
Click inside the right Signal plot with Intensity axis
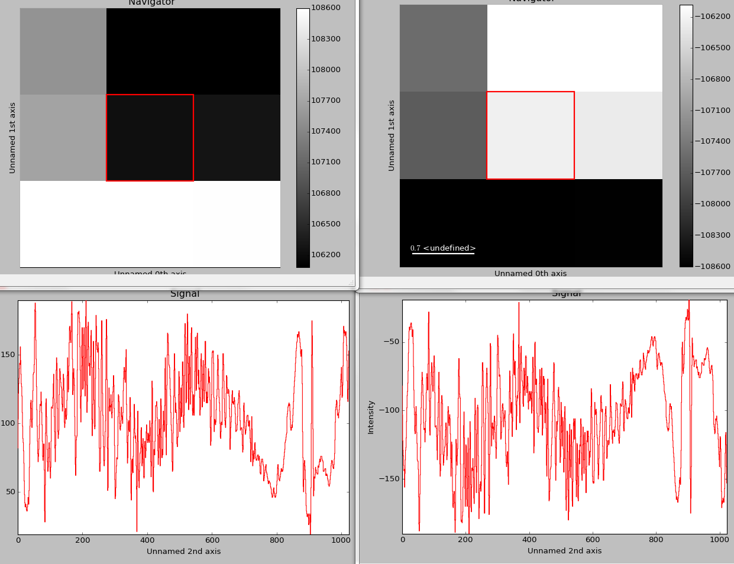(x=564, y=417)
